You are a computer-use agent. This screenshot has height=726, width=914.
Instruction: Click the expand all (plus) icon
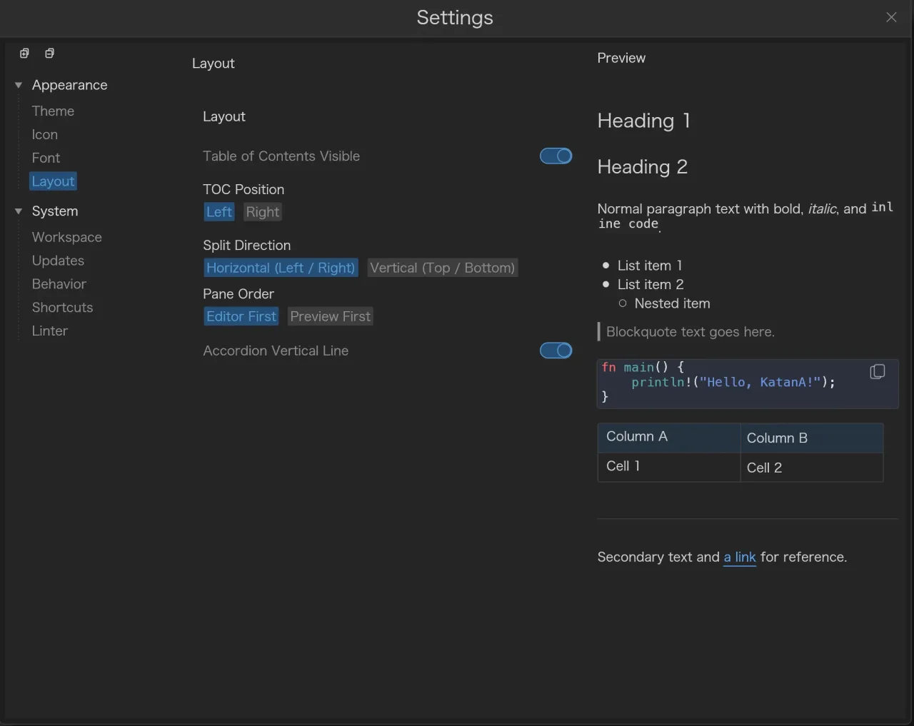tap(24, 54)
